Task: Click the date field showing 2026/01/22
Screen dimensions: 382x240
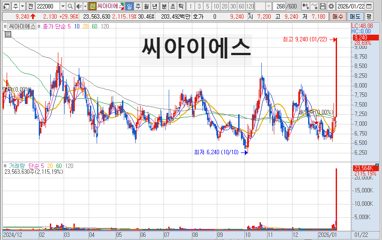Action: (351, 6)
